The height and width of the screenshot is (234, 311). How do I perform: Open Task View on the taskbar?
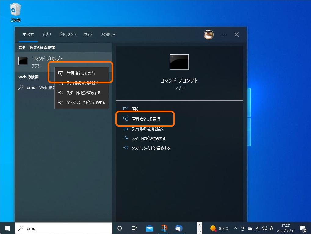pos(134,228)
